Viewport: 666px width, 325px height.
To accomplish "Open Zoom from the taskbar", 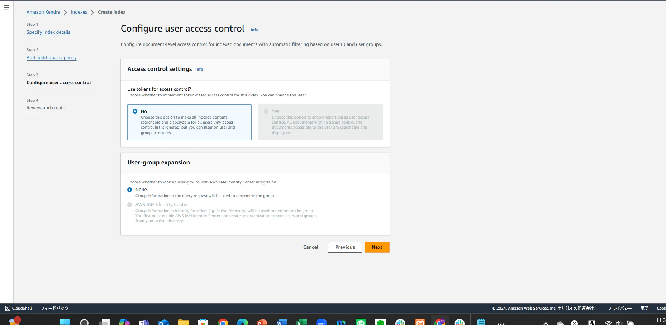I will click(322, 322).
